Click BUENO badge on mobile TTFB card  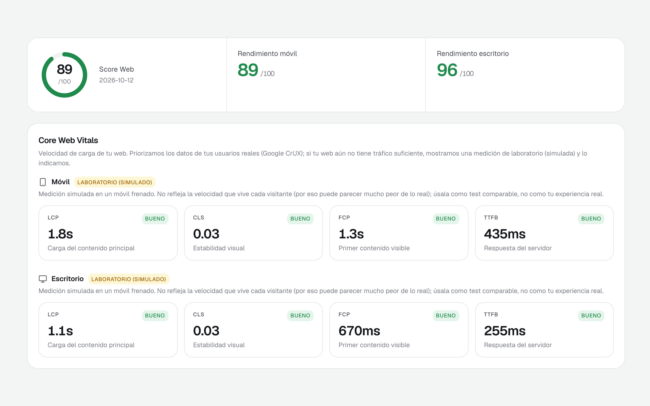[x=591, y=218]
